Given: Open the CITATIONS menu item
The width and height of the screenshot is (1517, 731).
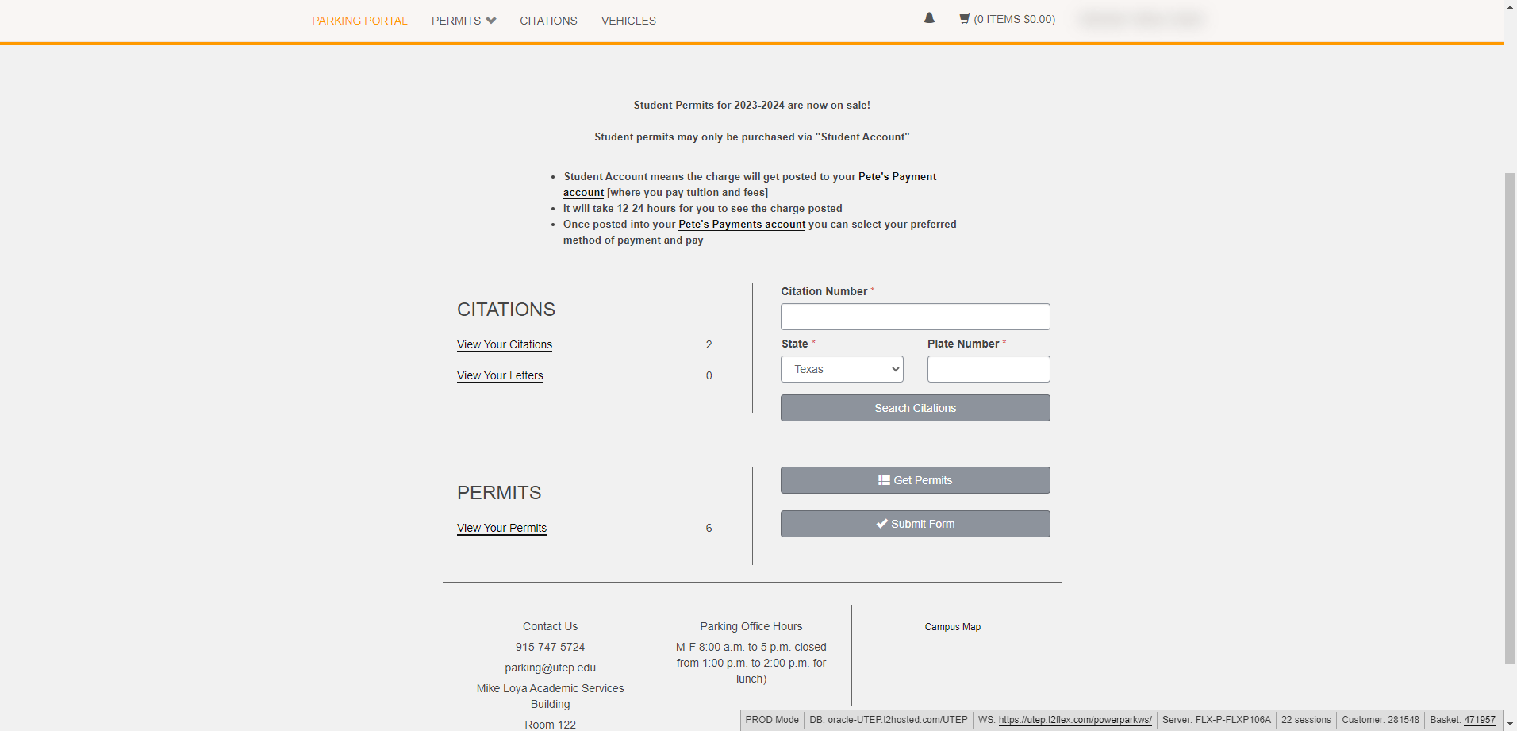Looking at the screenshot, I should [548, 21].
